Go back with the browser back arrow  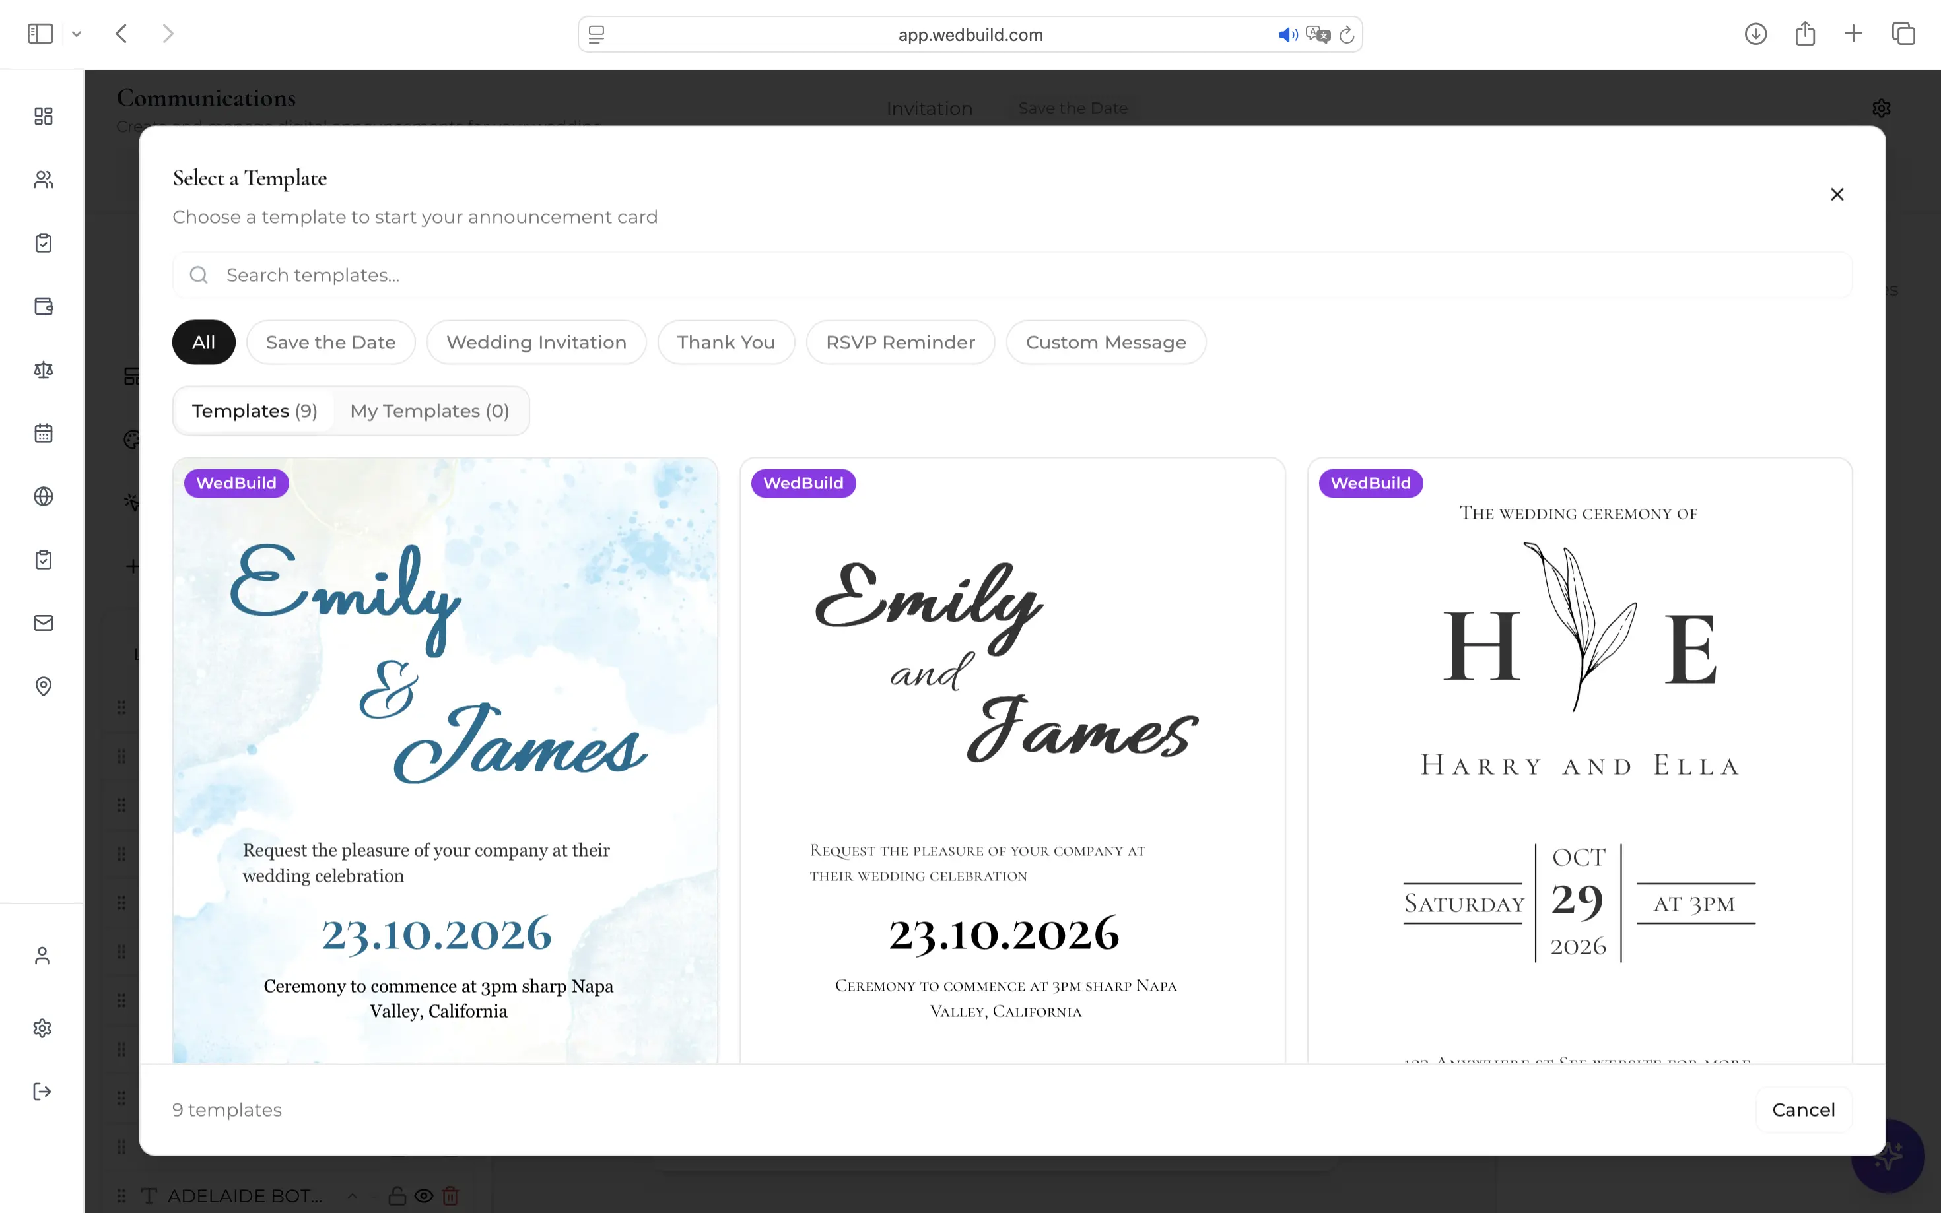point(122,34)
